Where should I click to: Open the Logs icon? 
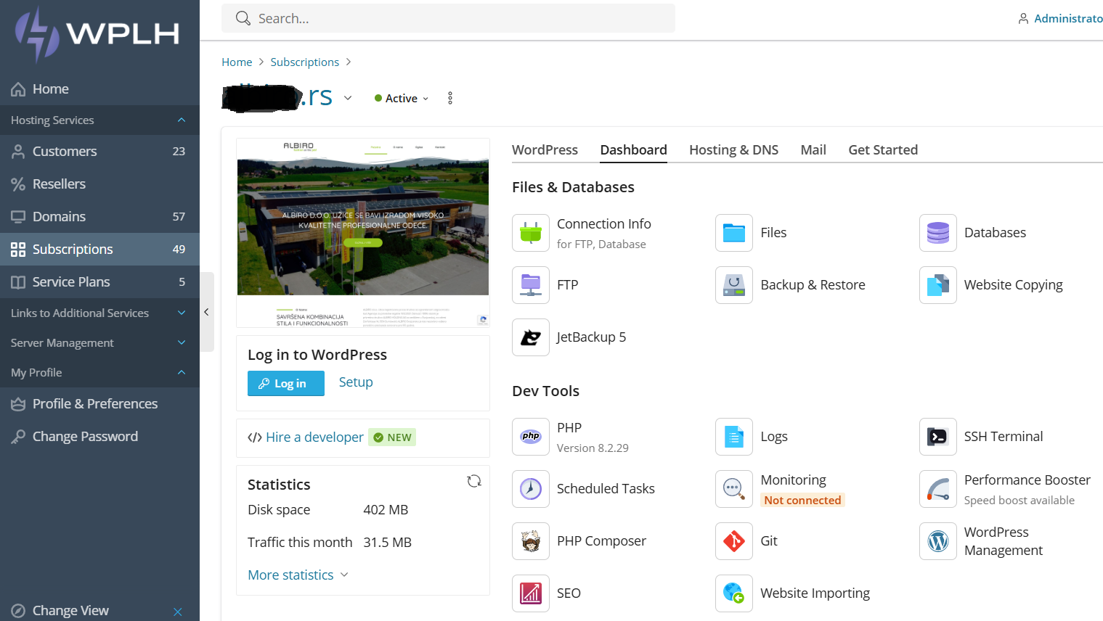(734, 437)
